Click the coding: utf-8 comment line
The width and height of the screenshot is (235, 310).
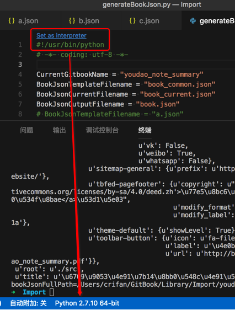pos(82,55)
